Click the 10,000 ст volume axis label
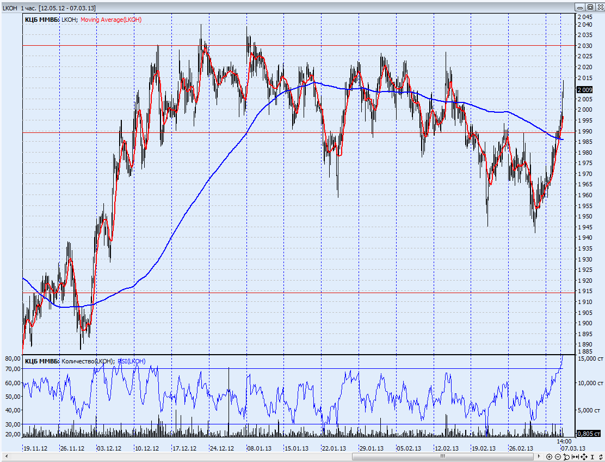 [590, 383]
